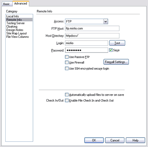Focus the Login text field
Viewport: 148px width, 147px height.
[x=87, y=43]
